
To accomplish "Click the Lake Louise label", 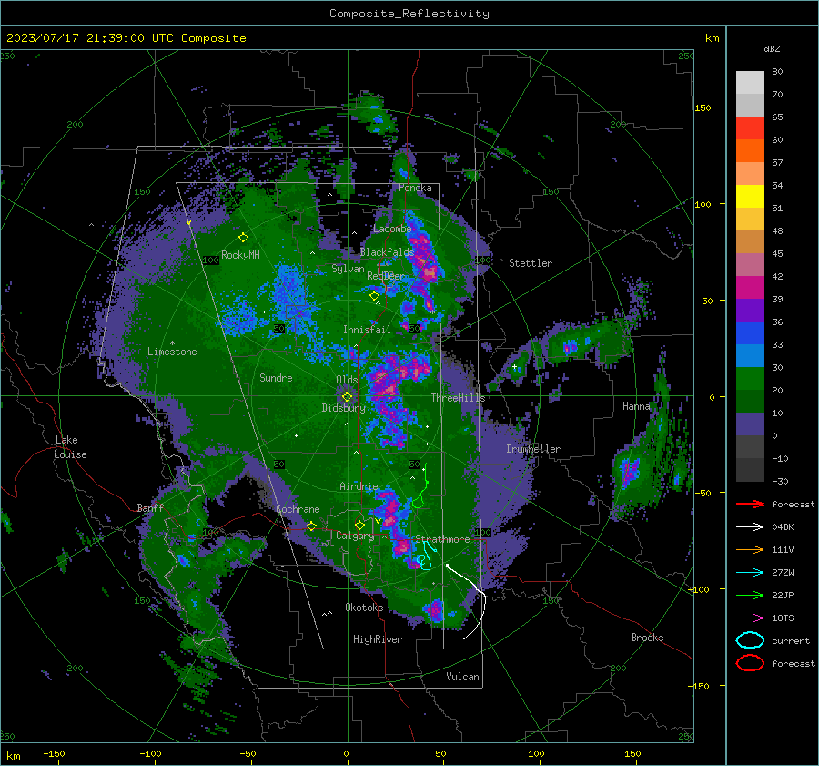I will coord(70,447).
